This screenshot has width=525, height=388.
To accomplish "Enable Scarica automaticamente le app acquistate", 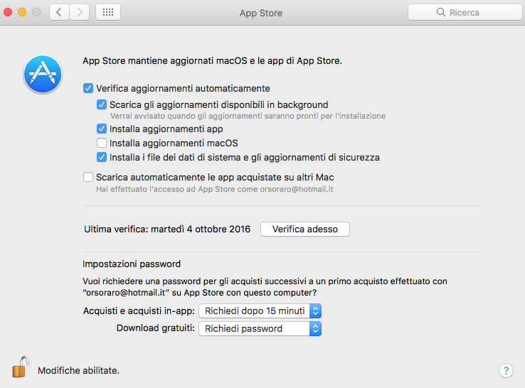I will click(x=88, y=177).
